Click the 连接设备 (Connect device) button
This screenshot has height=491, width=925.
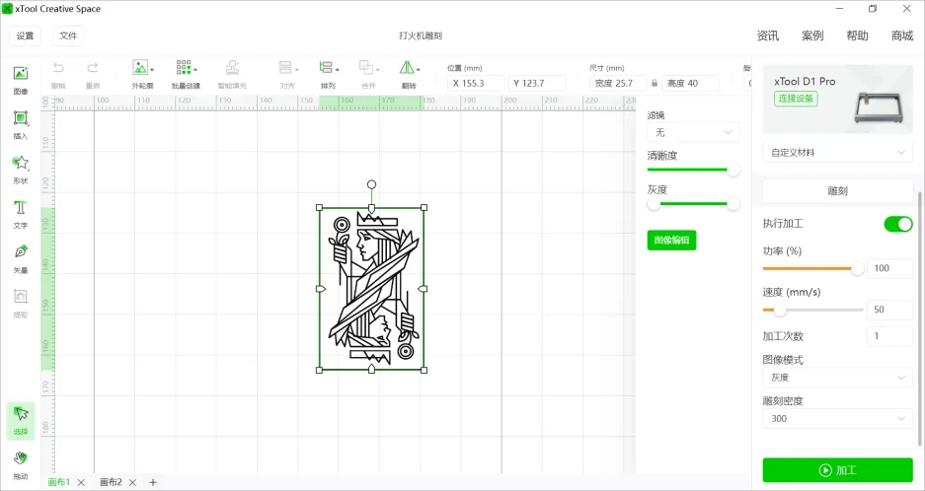pyautogui.click(x=796, y=99)
